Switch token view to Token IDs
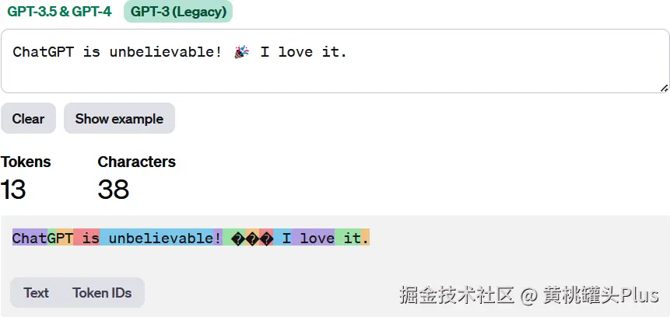Screen dimensions: 670x317 (x=102, y=293)
